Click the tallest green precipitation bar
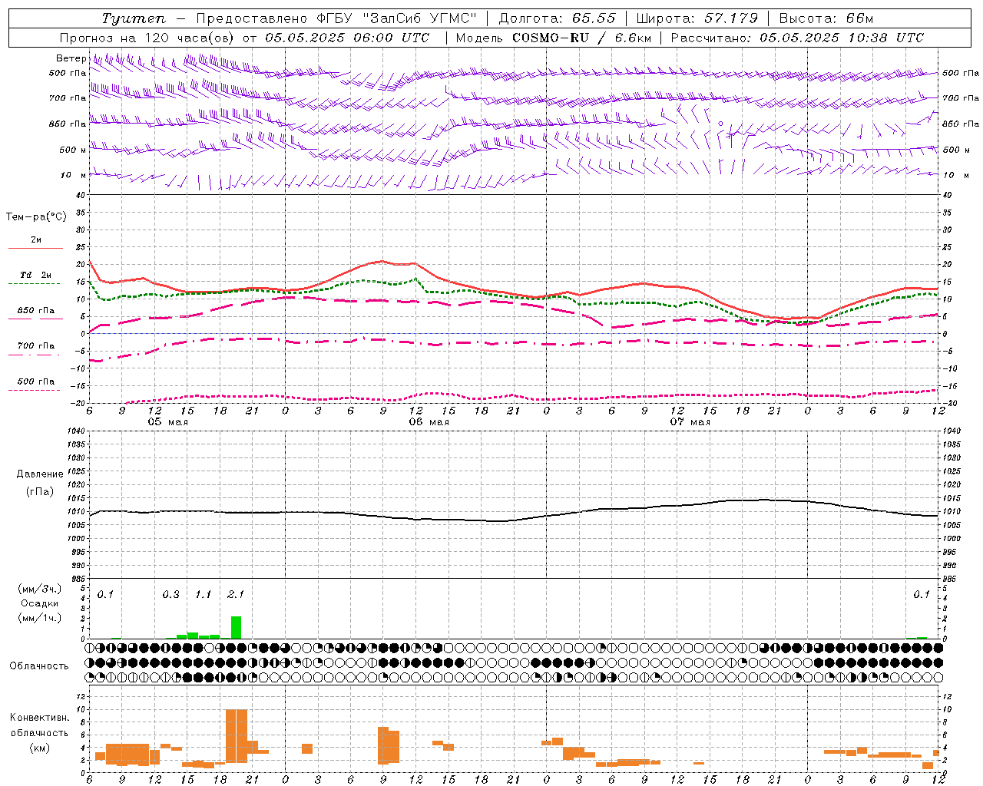983x786 pixels. (x=236, y=627)
